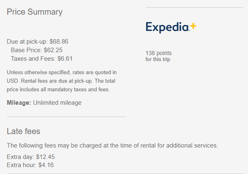Select the Price Summary heading
This screenshot has height=174, width=248.
[x=35, y=12]
